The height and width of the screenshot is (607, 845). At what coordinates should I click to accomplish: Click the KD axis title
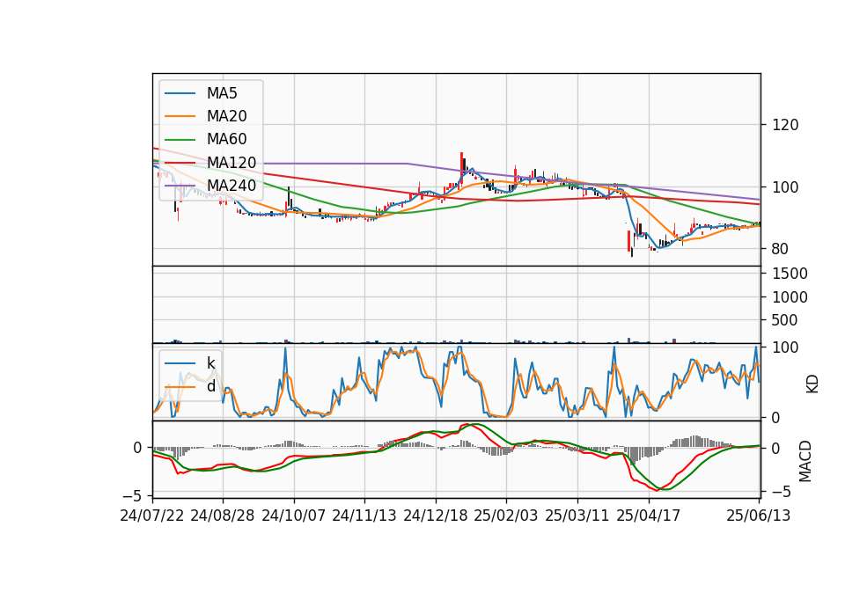click(812, 384)
